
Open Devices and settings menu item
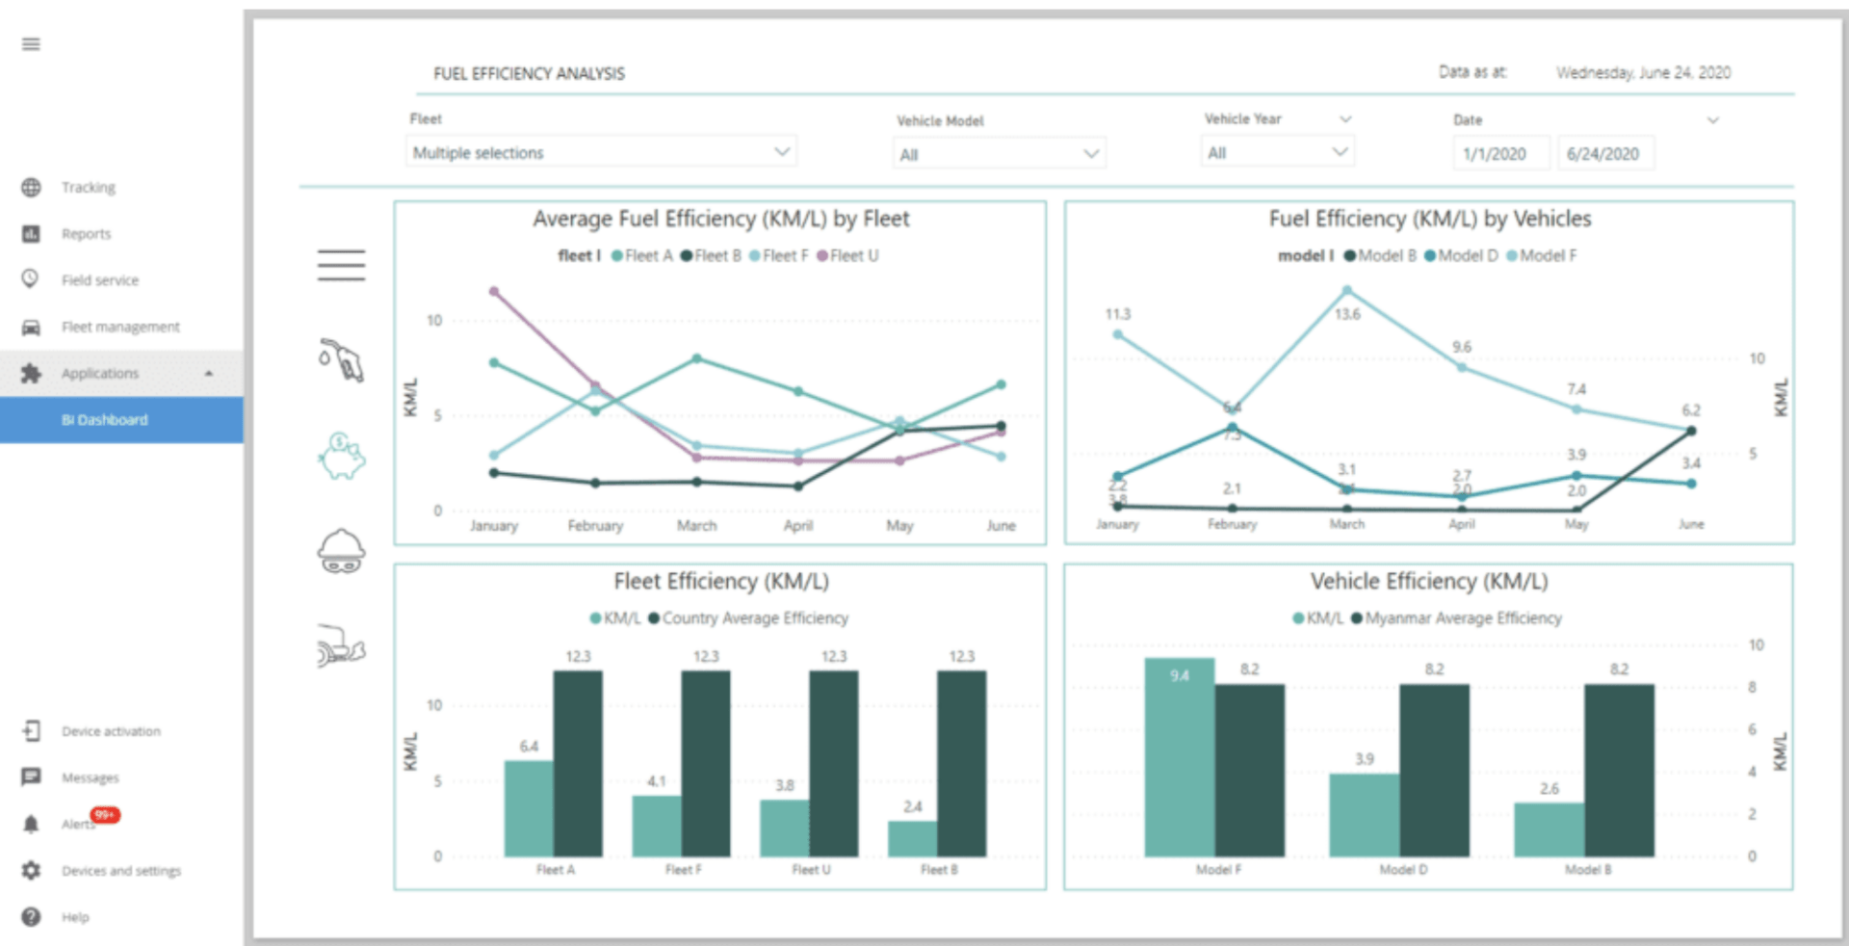[121, 871]
